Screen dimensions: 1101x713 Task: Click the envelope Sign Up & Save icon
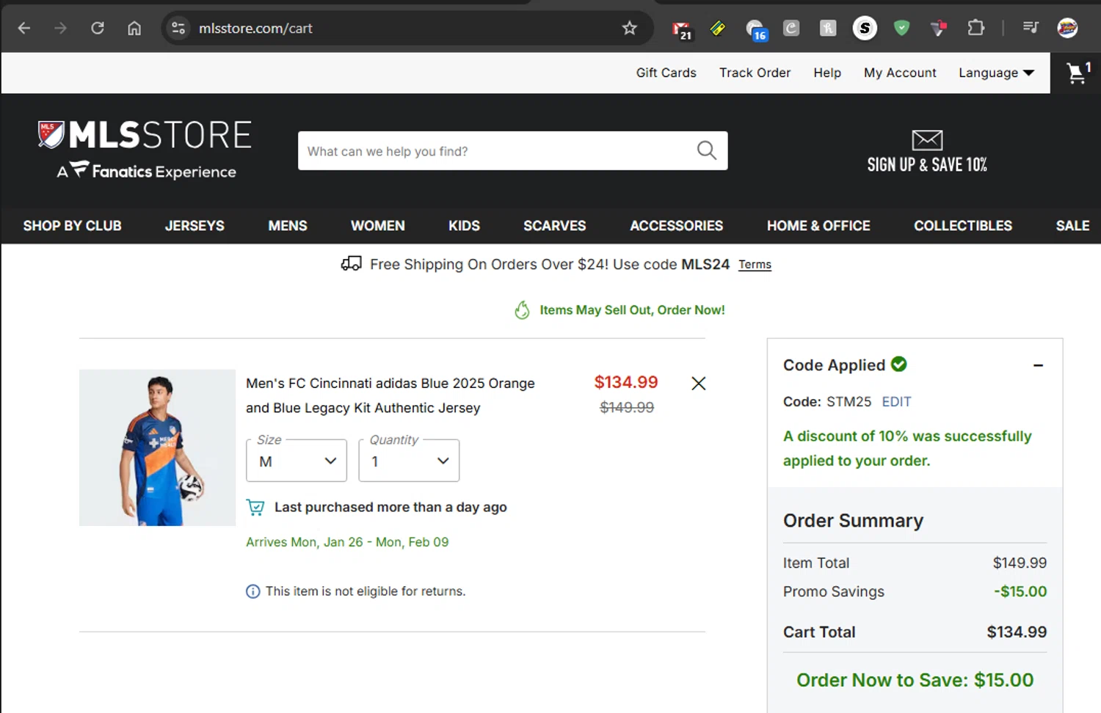tap(927, 139)
